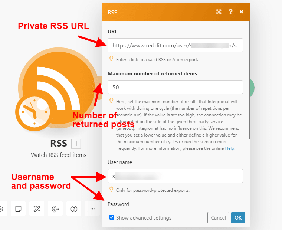Viewport: 282px width, 230px height.
Task: Click the airplane explain flow icon
Action: (x=55, y=209)
